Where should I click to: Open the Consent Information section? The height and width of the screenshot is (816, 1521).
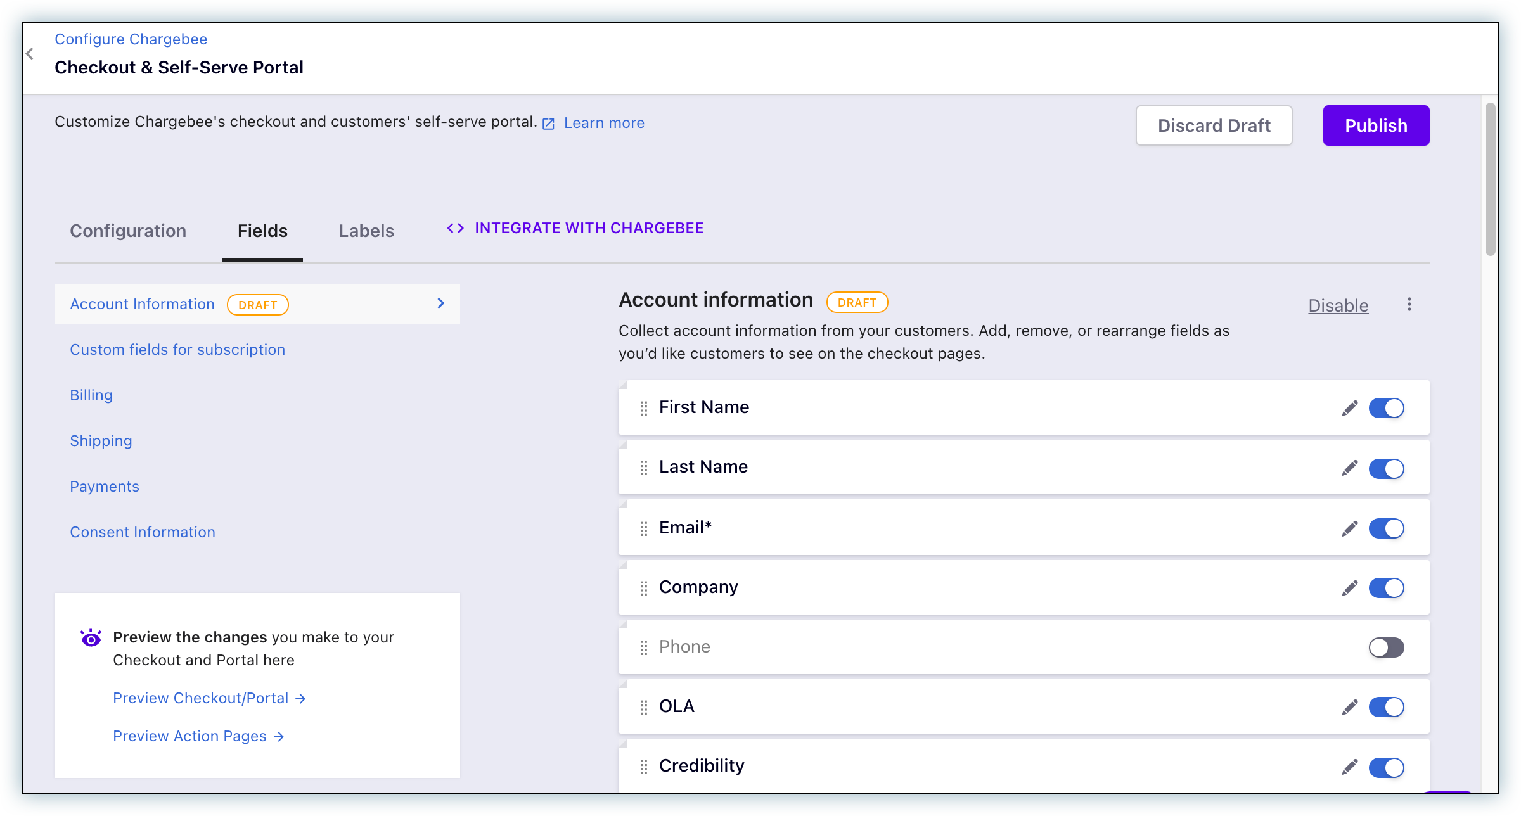143,532
